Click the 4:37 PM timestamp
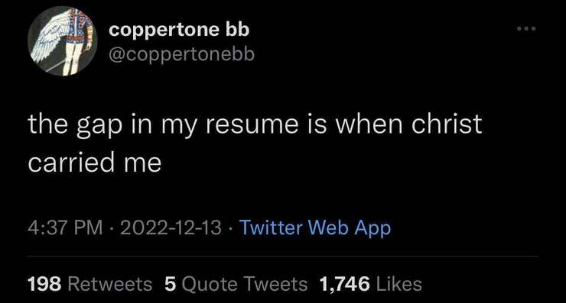The width and height of the screenshot is (566, 303). [x=65, y=228]
